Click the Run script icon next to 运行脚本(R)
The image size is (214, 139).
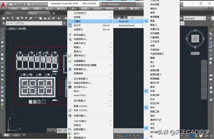[70, 87]
